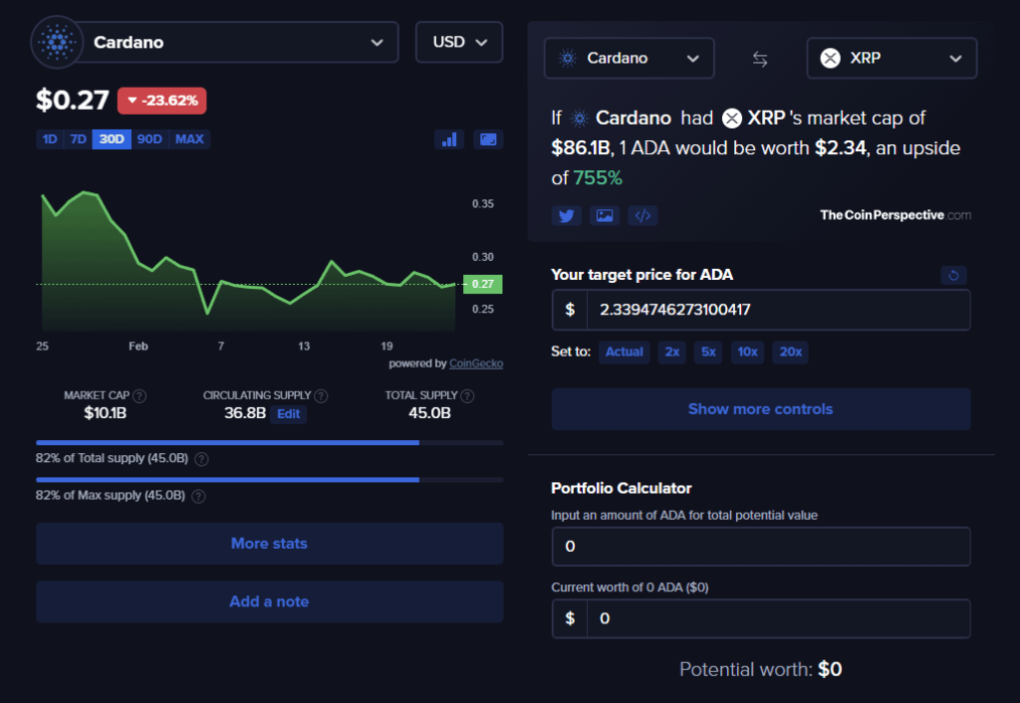Click the Max supply progress bar
The width and height of the screenshot is (1020, 703).
coord(269,480)
